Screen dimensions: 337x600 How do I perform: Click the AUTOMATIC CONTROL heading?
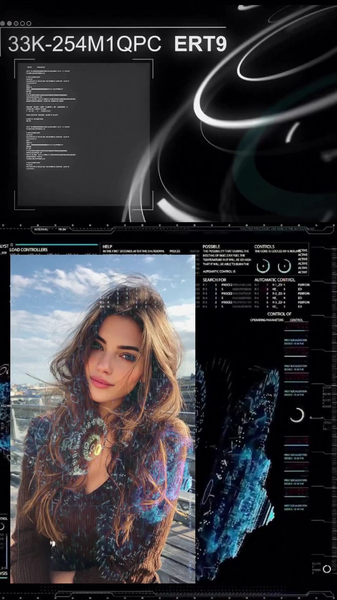coord(275,280)
